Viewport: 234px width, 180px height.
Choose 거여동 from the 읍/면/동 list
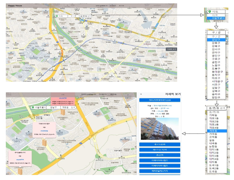point(217,134)
